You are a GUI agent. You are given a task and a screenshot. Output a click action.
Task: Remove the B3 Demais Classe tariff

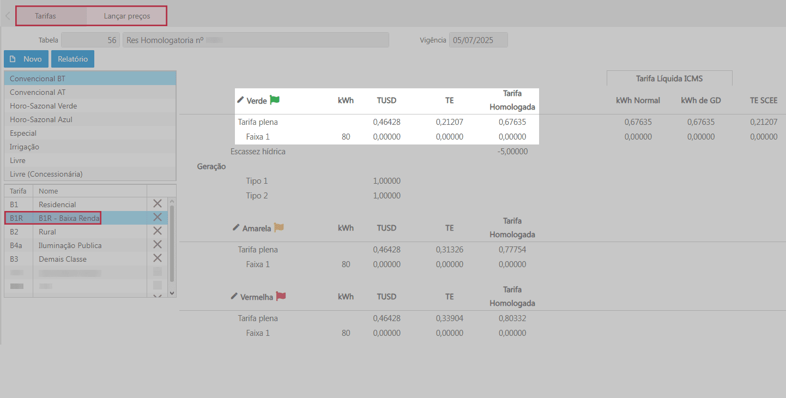pos(158,258)
